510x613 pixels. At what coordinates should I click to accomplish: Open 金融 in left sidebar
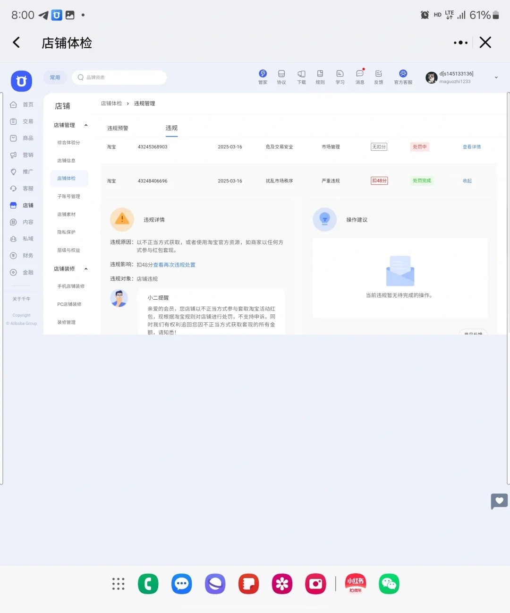pyautogui.click(x=22, y=272)
